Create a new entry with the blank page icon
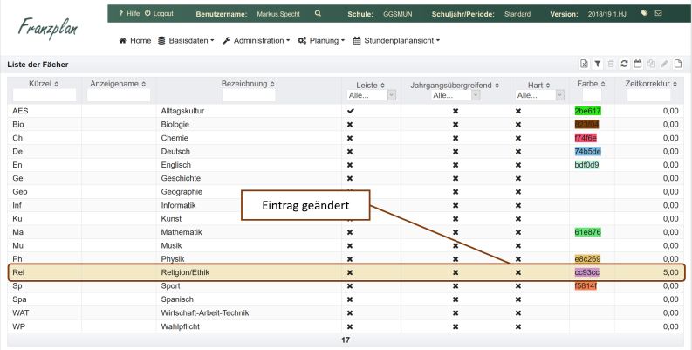 pos(677,64)
